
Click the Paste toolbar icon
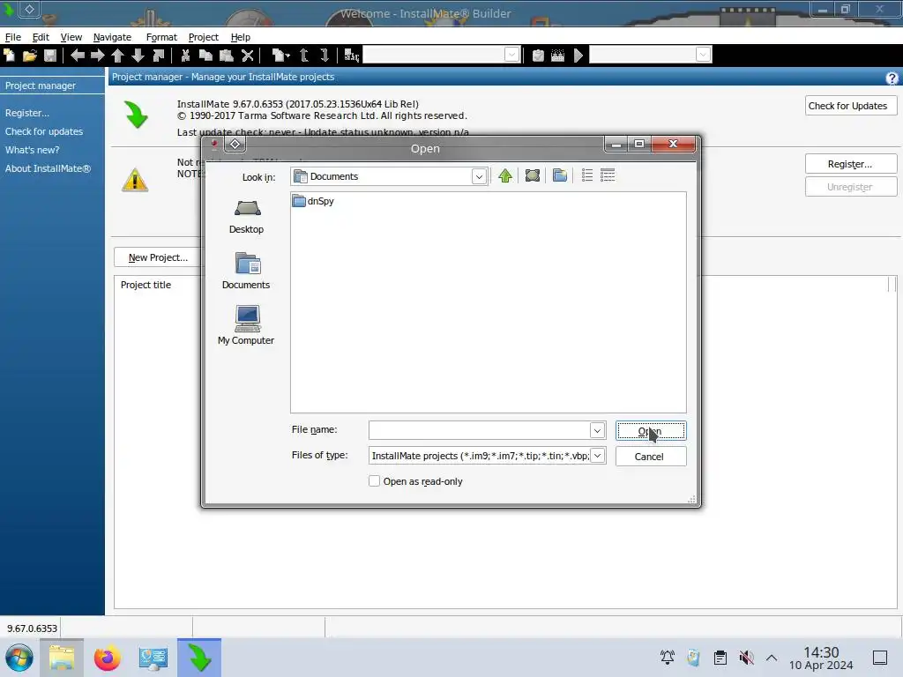pyautogui.click(x=227, y=56)
